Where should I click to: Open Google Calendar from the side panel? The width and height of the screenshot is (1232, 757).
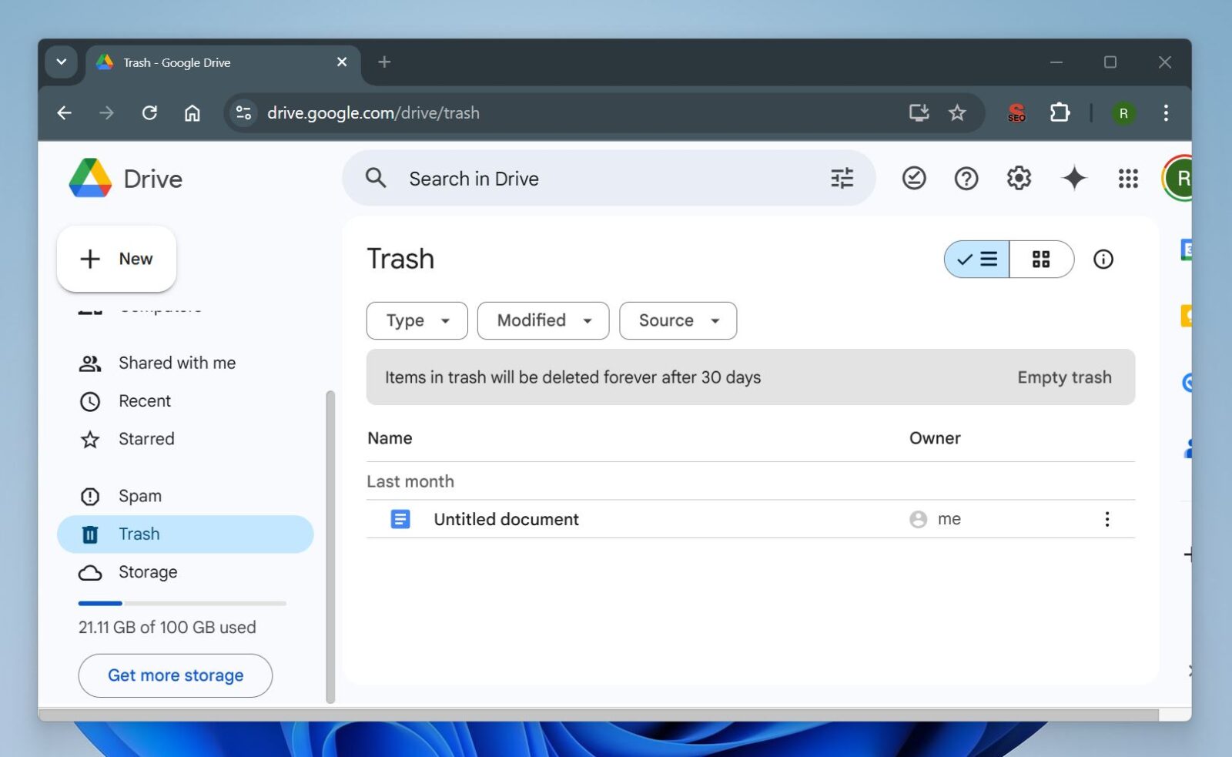tap(1187, 250)
